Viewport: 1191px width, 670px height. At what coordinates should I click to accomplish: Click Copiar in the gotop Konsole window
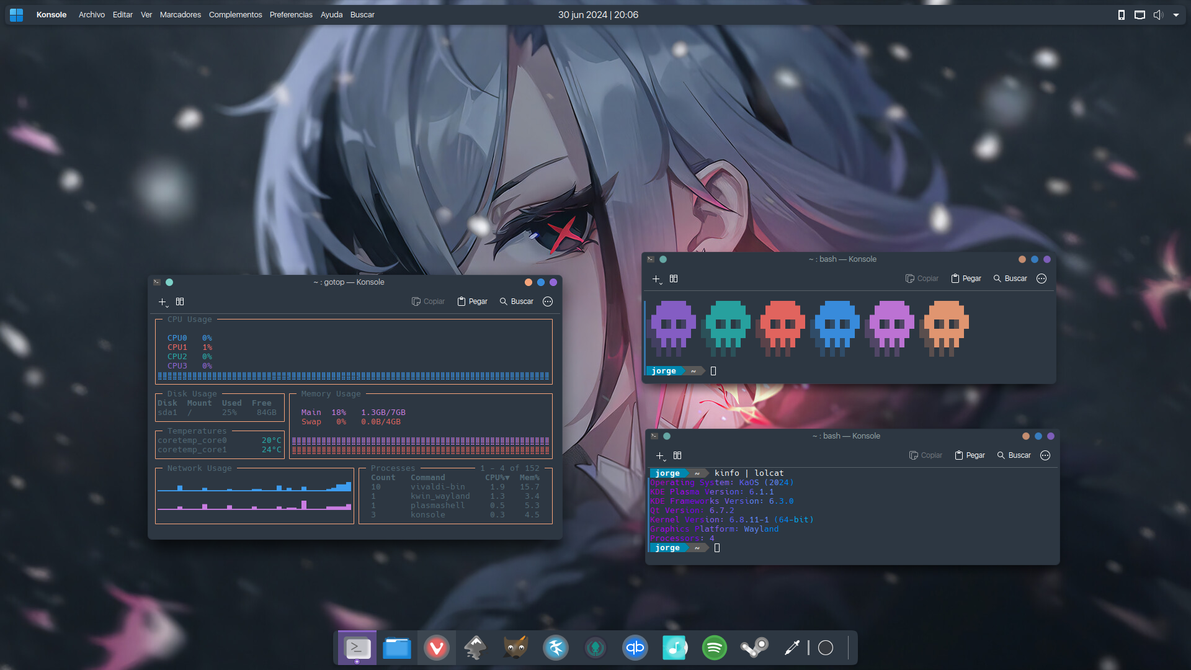click(428, 301)
